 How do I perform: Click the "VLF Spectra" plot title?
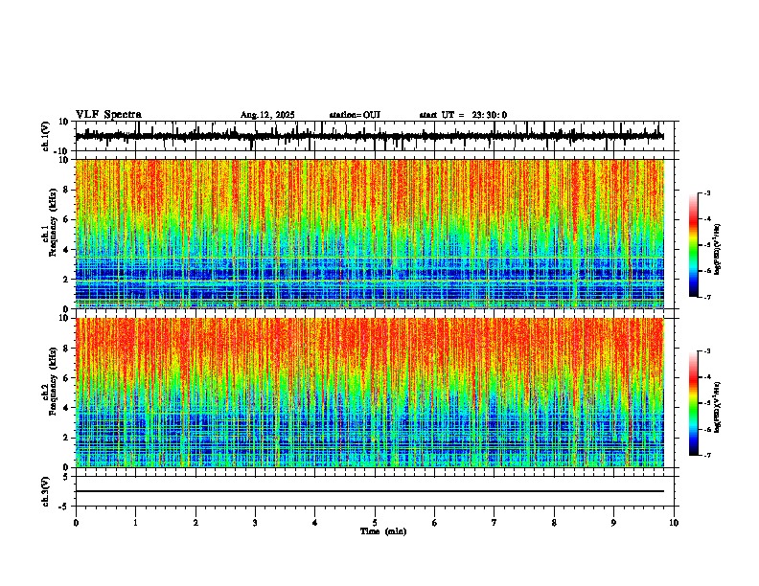[x=108, y=115]
